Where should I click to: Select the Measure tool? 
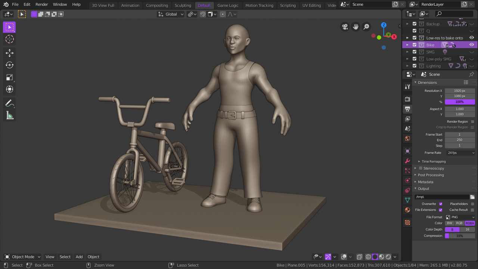click(x=9, y=116)
